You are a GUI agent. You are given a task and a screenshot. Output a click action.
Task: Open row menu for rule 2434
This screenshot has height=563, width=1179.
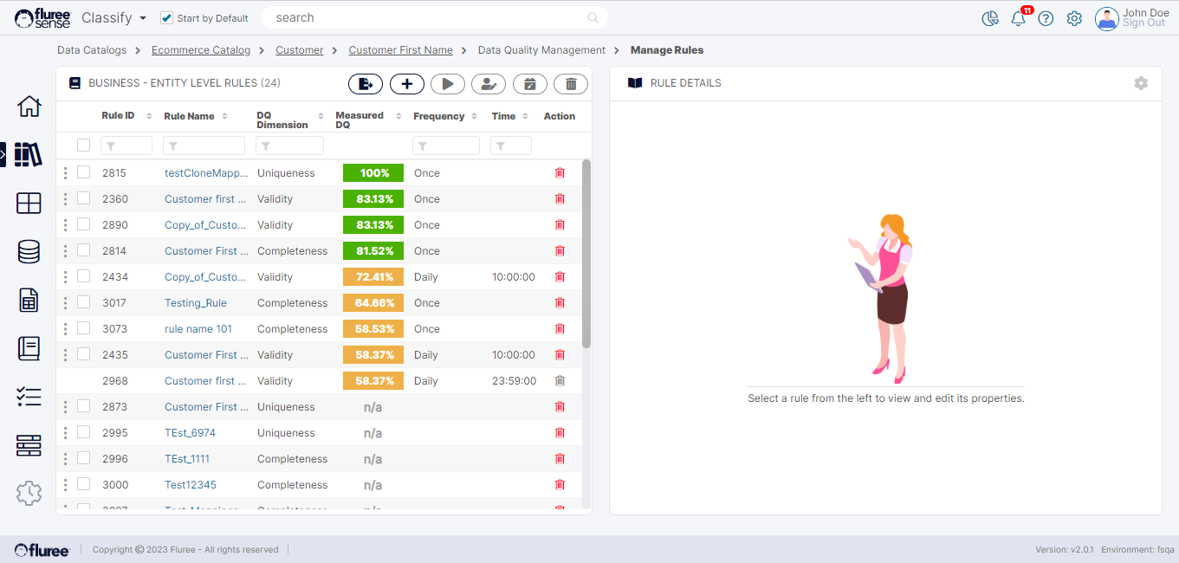tap(65, 277)
